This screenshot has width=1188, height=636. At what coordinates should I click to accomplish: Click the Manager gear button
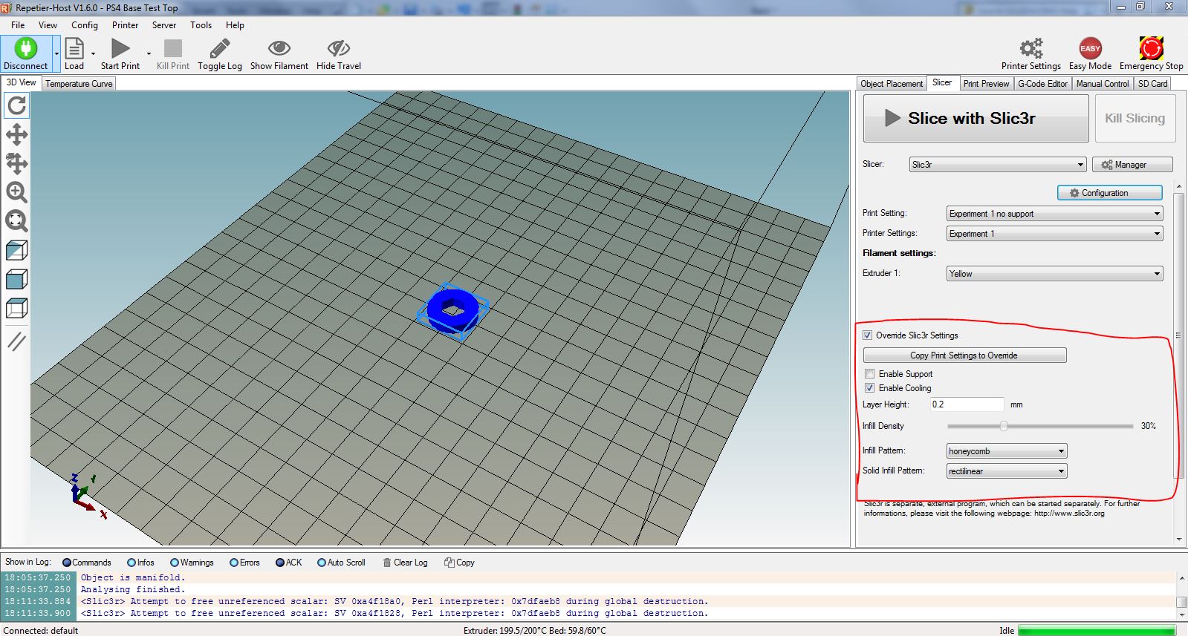[x=1132, y=165]
